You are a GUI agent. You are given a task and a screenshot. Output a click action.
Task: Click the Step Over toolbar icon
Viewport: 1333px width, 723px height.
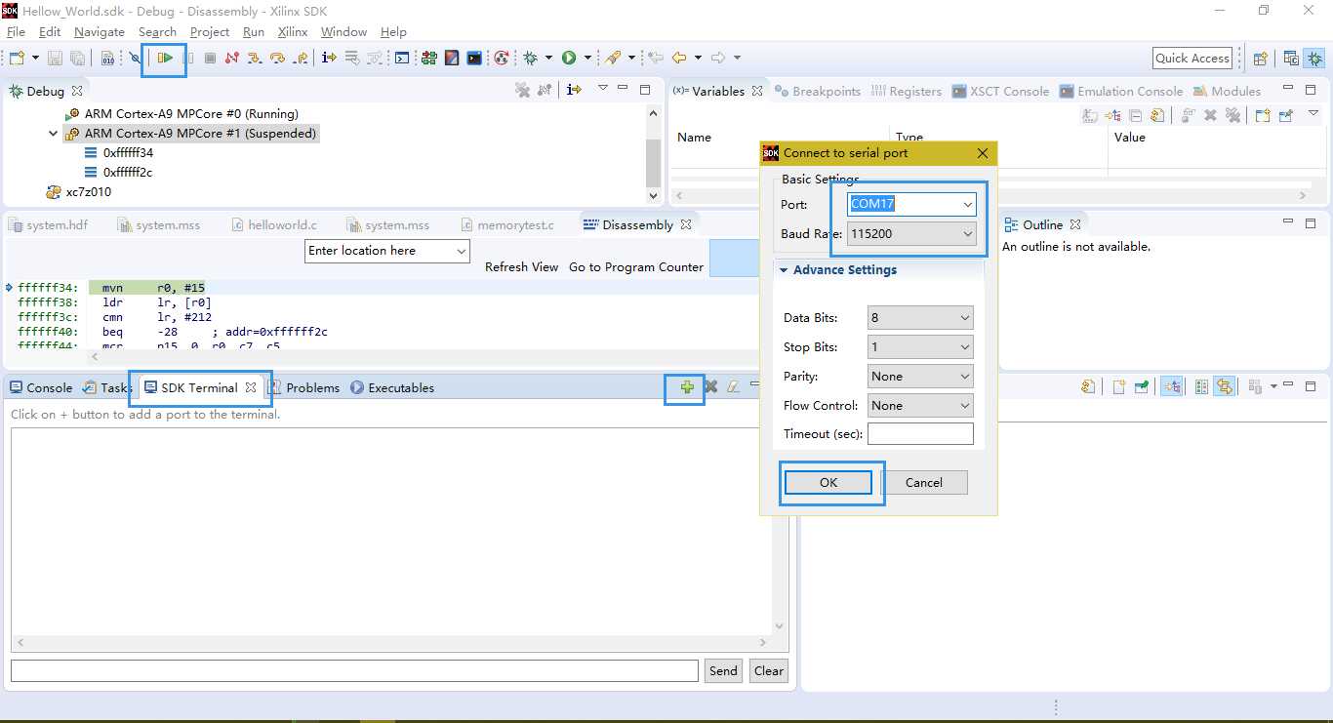[x=277, y=59]
